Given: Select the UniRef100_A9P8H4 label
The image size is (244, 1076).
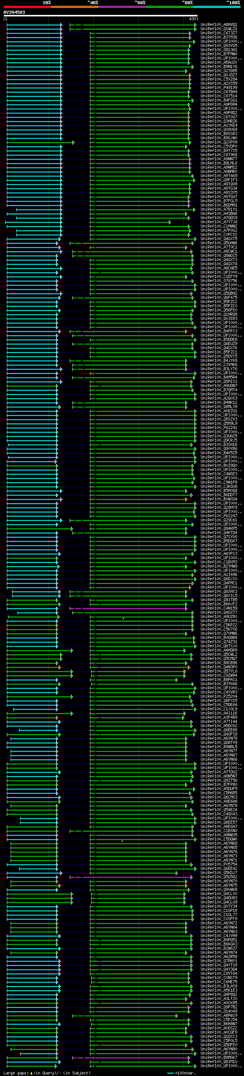Looking at the screenshot, I should coord(219,104).
